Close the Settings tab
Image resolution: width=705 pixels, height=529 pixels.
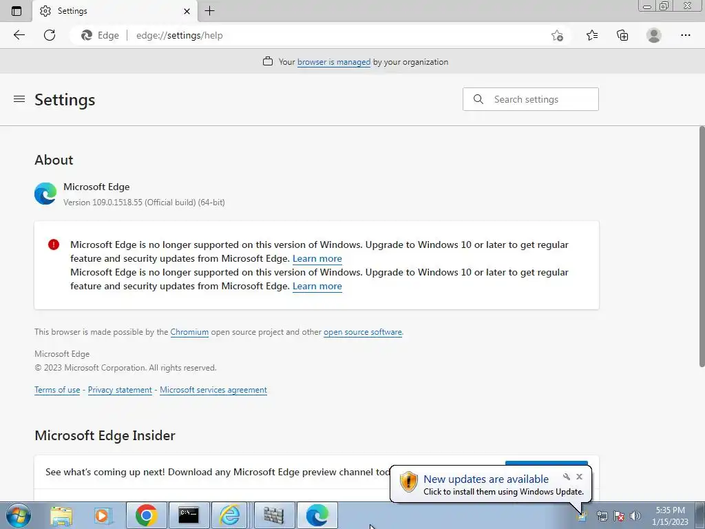click(187, 11)
